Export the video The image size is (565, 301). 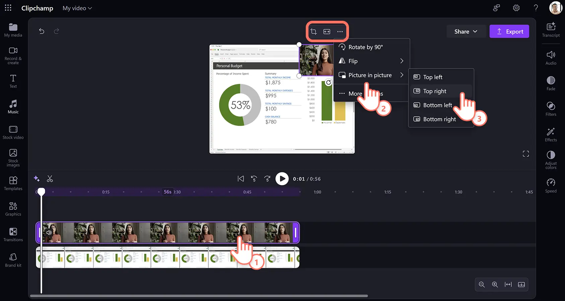(x=509, y=31)
